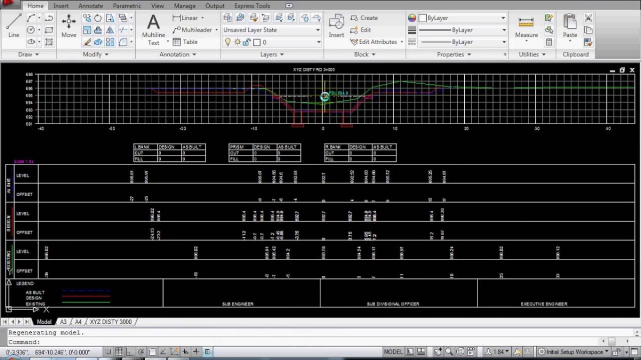Switch to the Annotate ribbon tab
Viewport: 641px width, 360px height.
tap(91, 6)
